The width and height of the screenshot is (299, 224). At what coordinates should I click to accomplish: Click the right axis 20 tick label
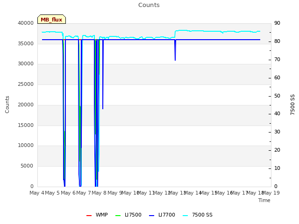(277, 150)
